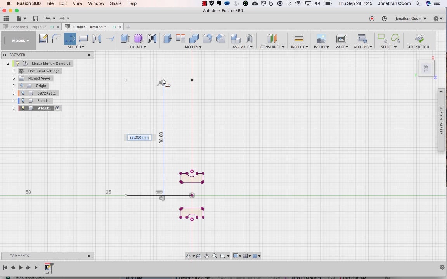
Task: Open the Job Status clock icon
Action: (x=384, y=19)
